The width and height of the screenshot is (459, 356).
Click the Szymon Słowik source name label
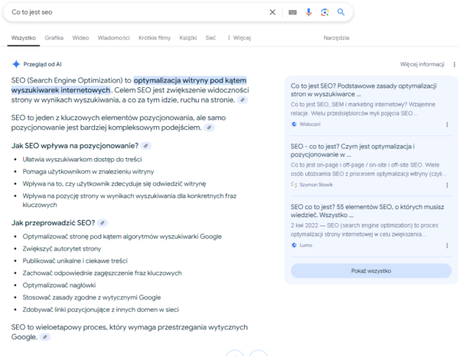tap(316, 185)
